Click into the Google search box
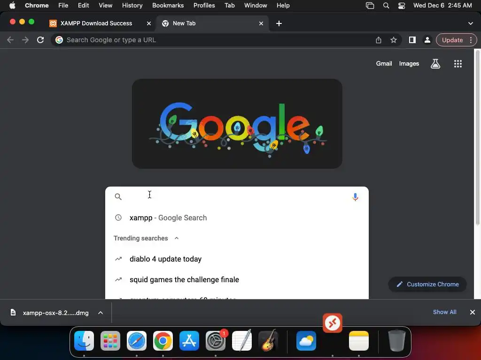 click(x=236, y=196)
